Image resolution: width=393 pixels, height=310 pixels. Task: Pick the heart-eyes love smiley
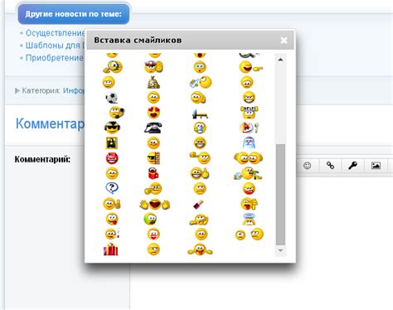click(x=153, y=113)
